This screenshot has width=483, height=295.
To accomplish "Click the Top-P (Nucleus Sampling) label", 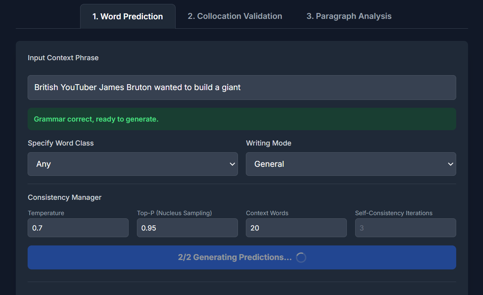I will tap(174, 213).
